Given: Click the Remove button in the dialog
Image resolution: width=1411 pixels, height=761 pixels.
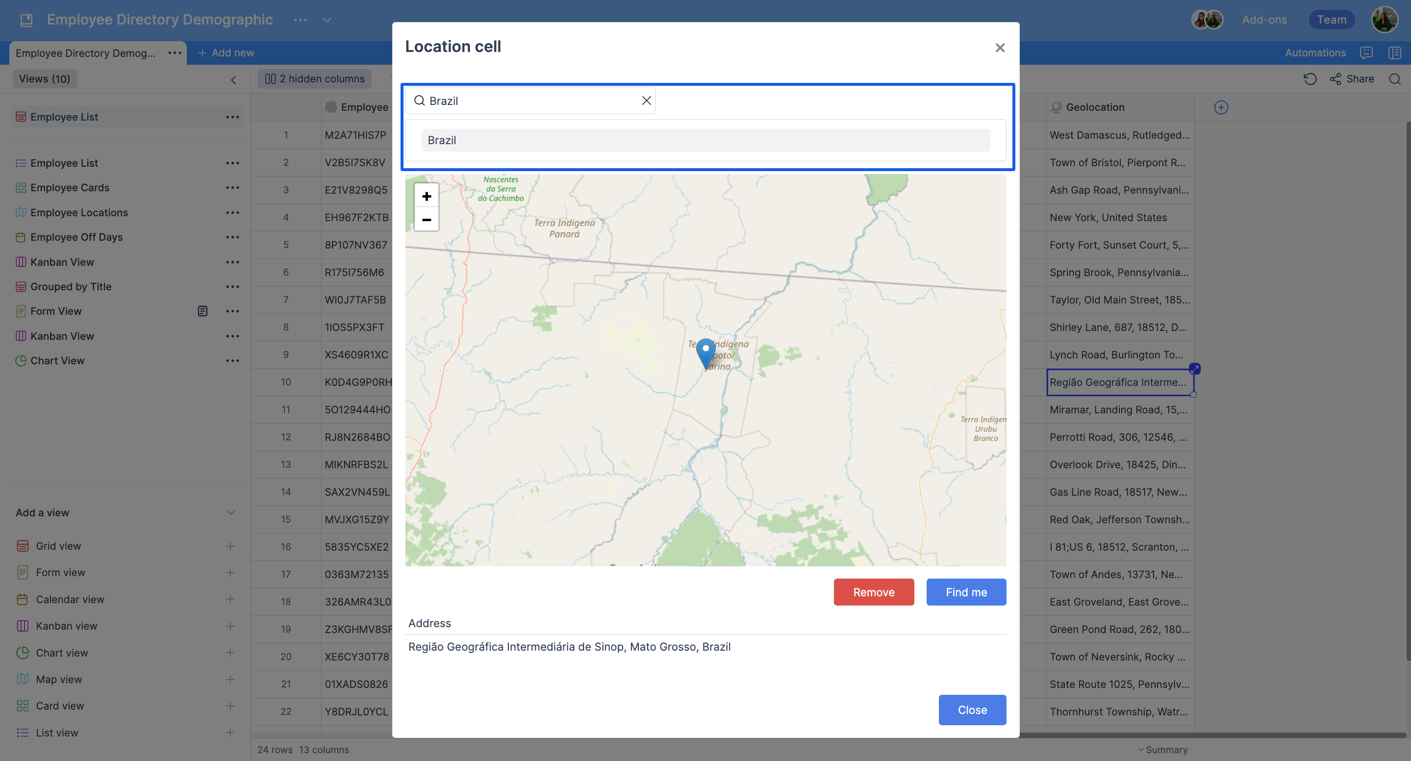Looking at the screenshot, I should tap(873, 592).
